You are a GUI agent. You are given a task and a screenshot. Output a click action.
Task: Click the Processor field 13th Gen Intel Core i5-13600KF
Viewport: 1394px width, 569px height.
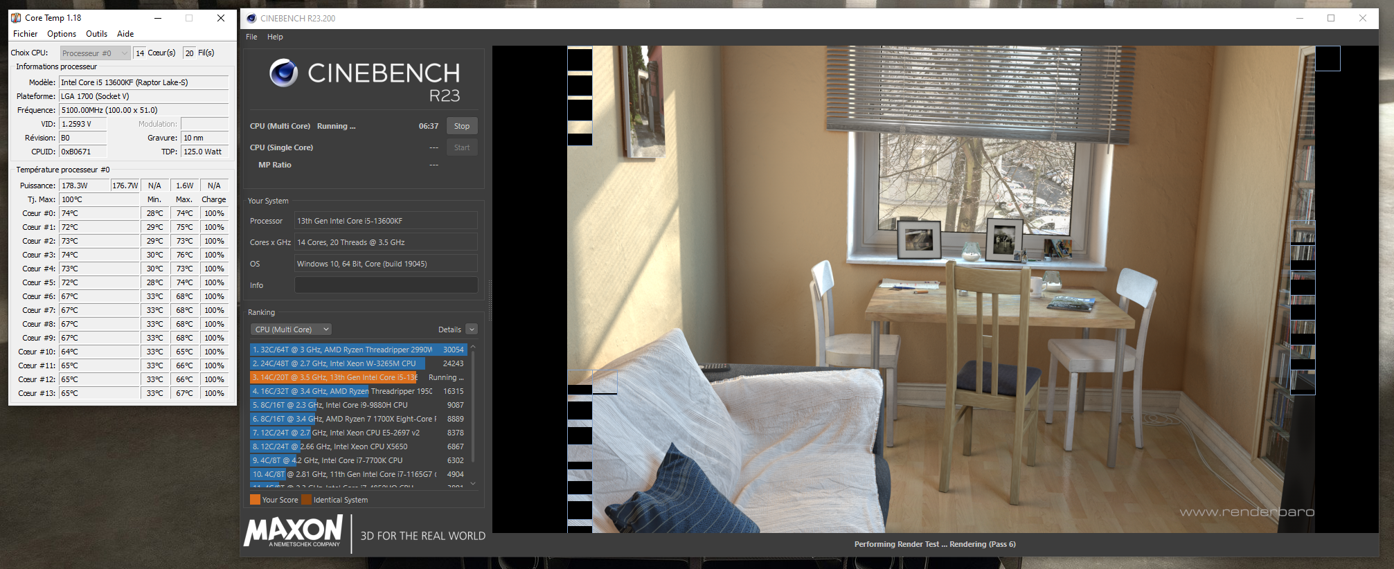[x=386, y=221]
